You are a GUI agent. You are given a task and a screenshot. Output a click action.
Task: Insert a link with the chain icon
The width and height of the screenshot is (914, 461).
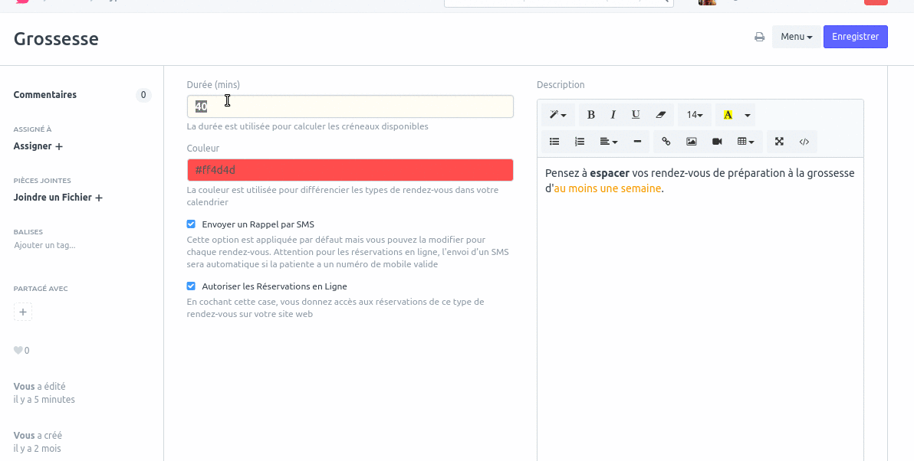(x=666, y=142)
